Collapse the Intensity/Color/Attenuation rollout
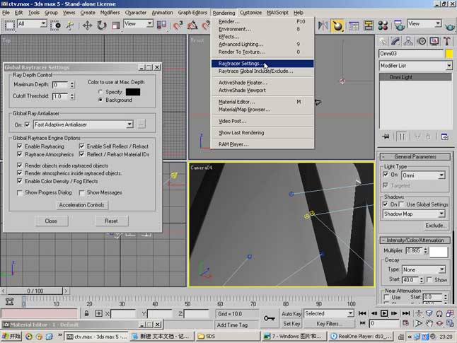Screen dimensions: 457x343 point(415,240)
